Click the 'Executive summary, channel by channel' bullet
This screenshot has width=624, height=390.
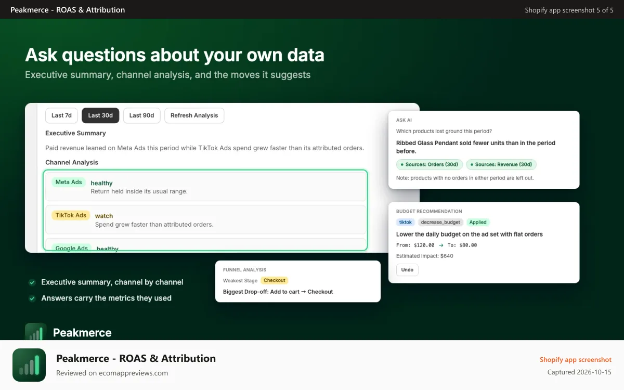(112, 282)
